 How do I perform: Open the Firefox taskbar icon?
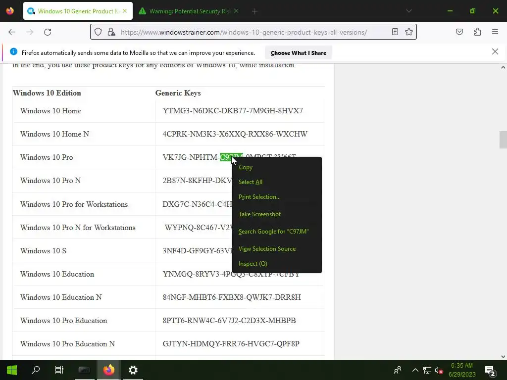point(109,370)
